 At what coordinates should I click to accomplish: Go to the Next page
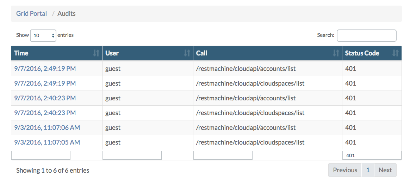coord(385,170)
